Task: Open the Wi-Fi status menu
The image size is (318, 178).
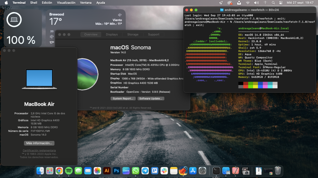Action: pos(248,3)
